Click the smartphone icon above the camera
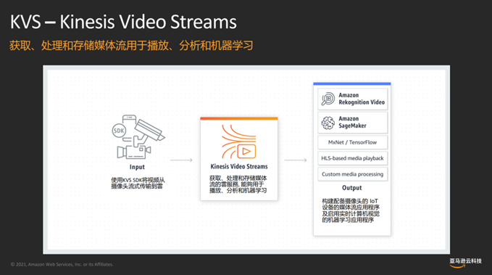The height and width of the screenshot is (275, 492). (x=129, y=120)
